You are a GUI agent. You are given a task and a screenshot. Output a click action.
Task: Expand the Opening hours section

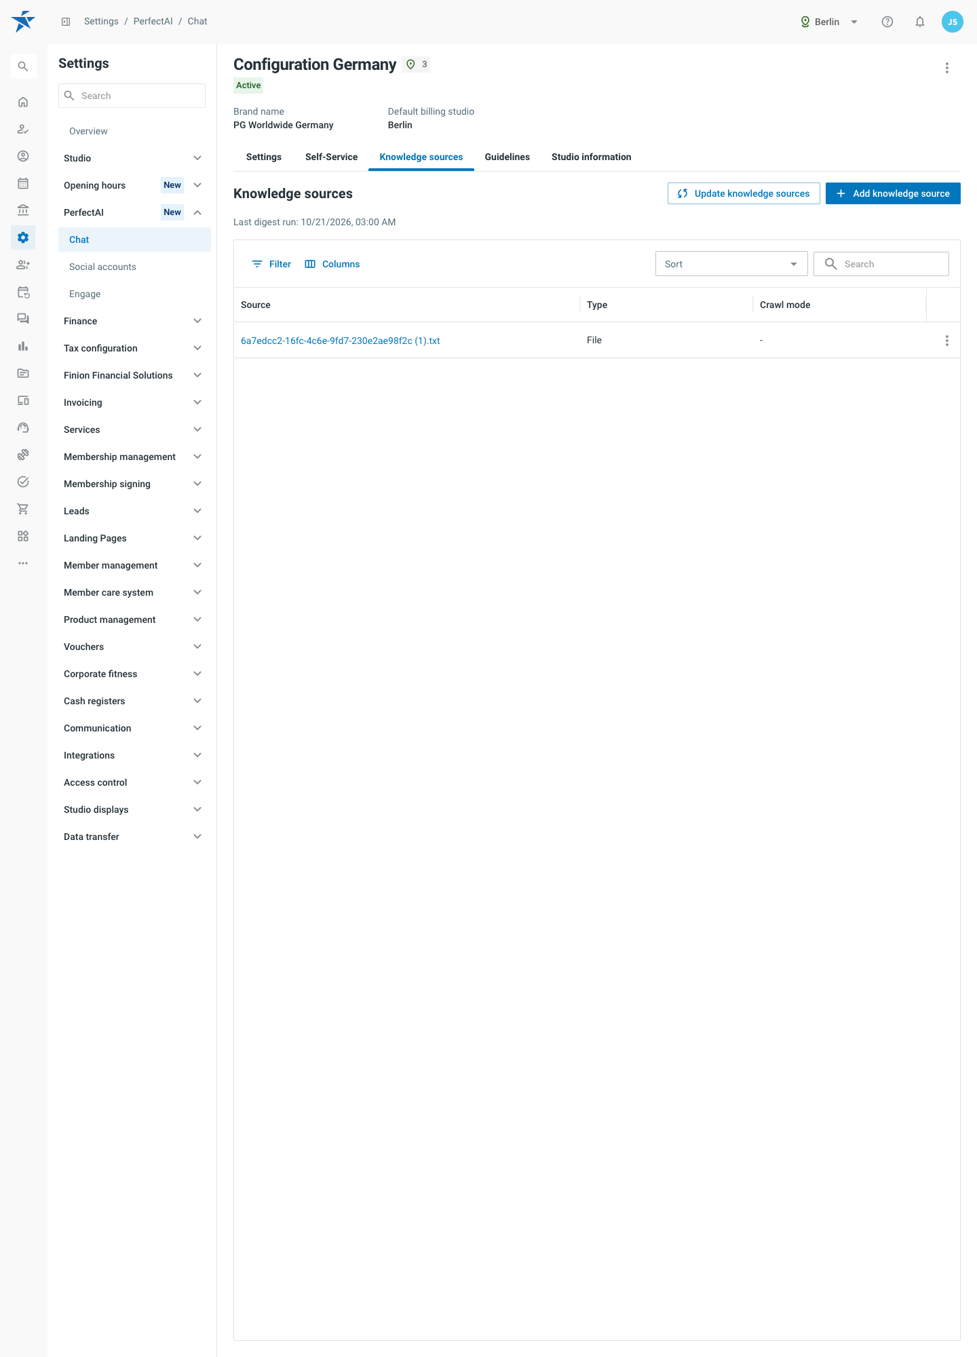pos(133,185)
